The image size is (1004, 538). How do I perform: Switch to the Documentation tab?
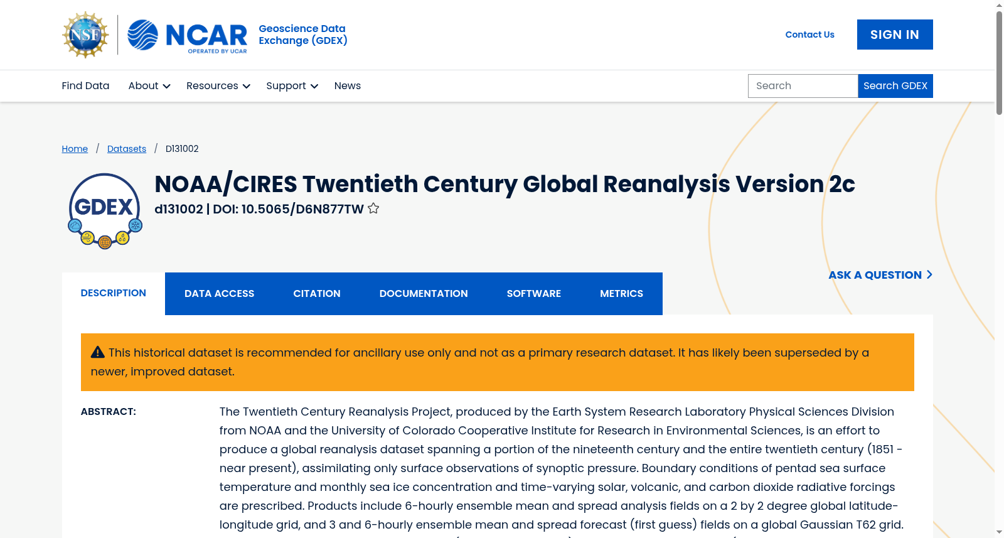click(x=424, y=294)
